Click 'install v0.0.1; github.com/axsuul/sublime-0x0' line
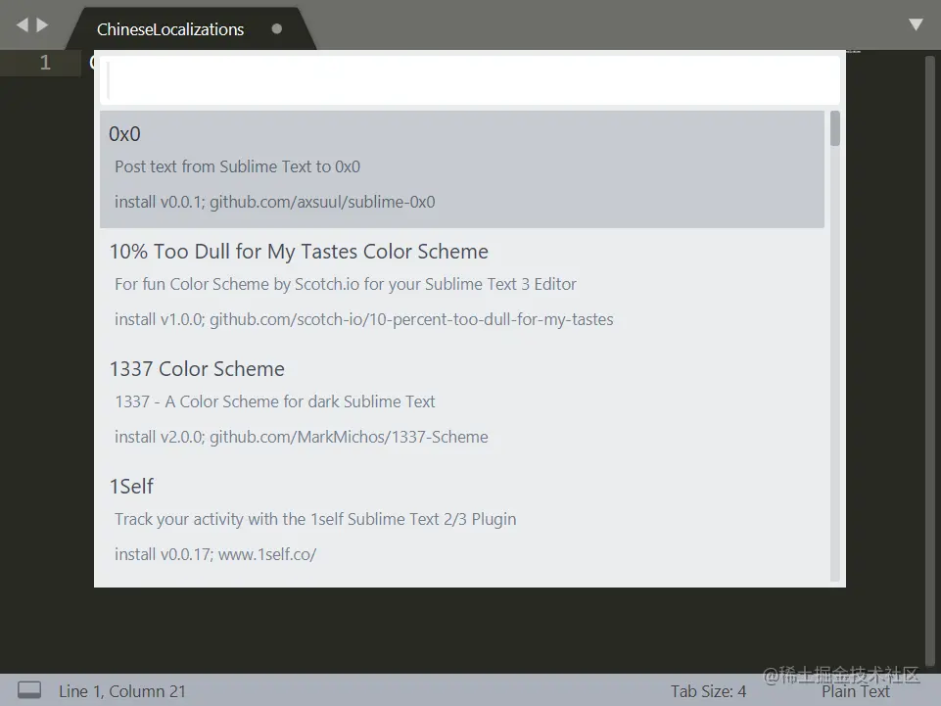Image resolution: width=941 pixels, height=706 pixels. (275, 202)
